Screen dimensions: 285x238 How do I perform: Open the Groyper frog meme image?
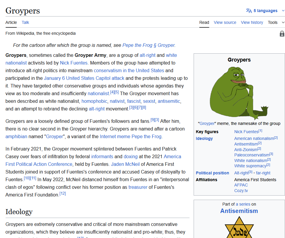click(x=239, y=93)
